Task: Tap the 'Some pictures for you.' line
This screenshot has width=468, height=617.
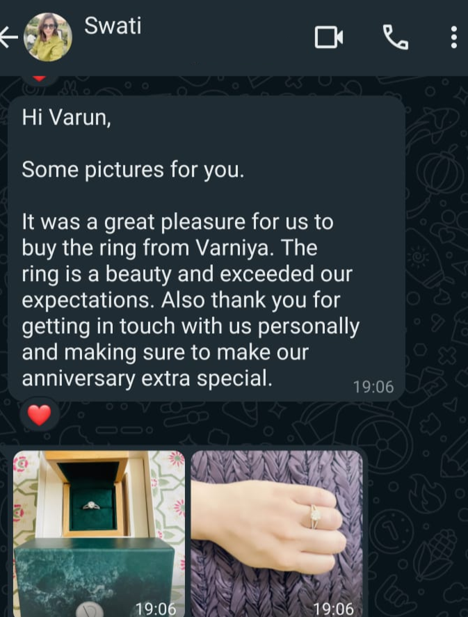Action: pyautogui.click(x=133, y=170)
